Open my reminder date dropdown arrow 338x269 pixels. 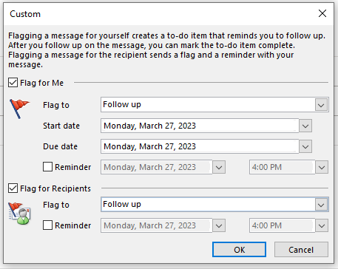(x=219, y=167)
